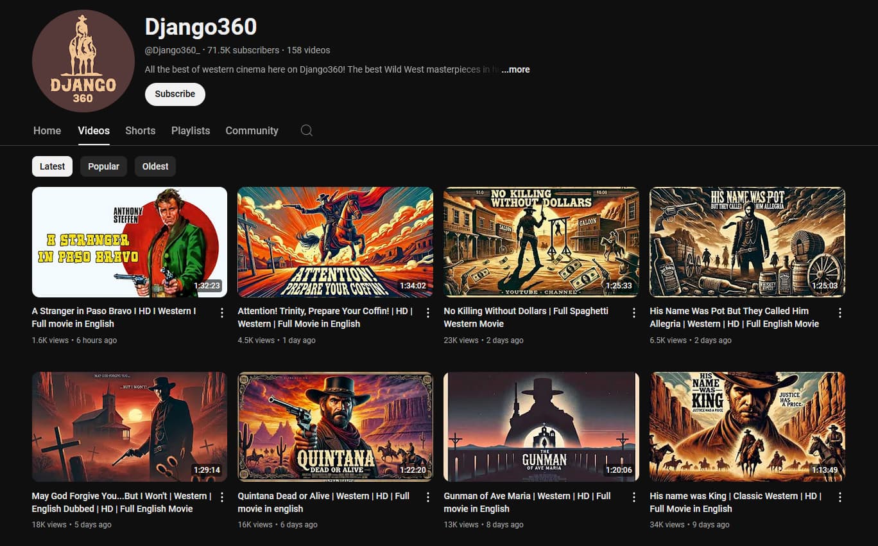The width and height of the screenshot is (878, 546).
Task: Select the Oldest sort filter chip
Action: [x=155, y=166]
